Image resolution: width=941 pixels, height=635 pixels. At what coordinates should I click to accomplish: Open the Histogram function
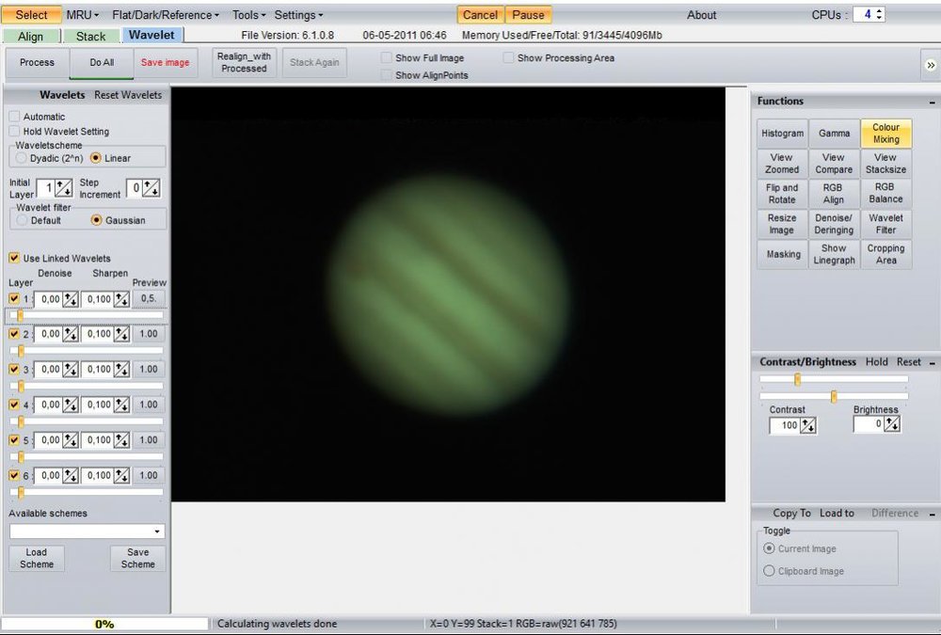click(x=782, y=134)
